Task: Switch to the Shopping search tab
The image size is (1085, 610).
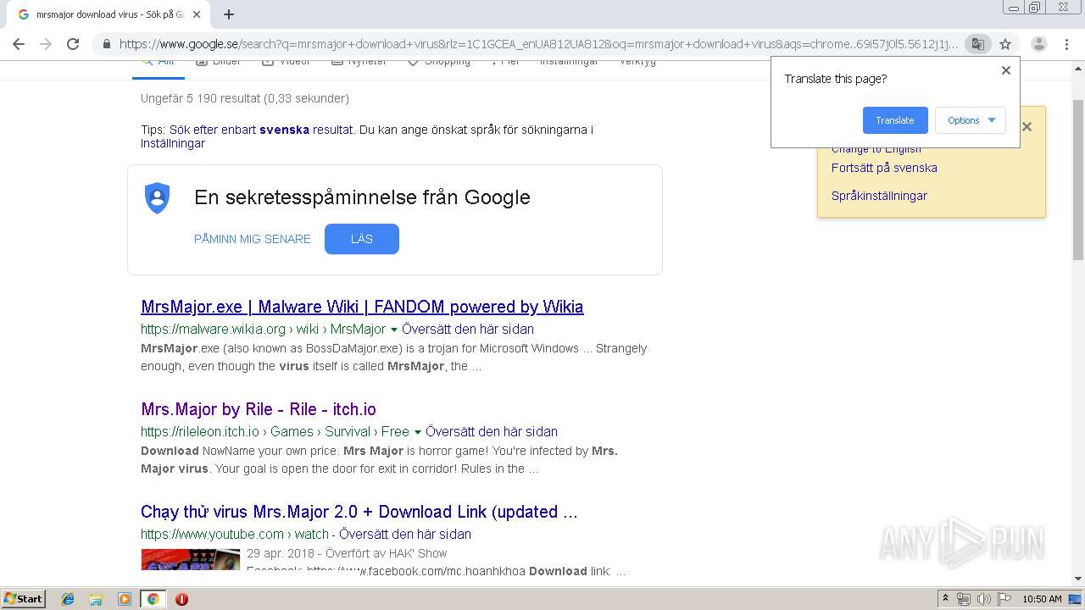Action: pyautogui.click(x=439, y=63)
